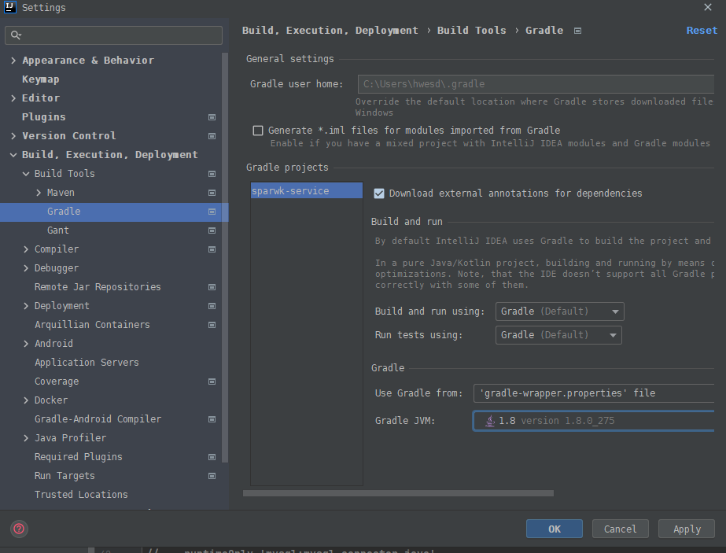Select Gradle-Android Compiler settings

(x=98, y=419)
